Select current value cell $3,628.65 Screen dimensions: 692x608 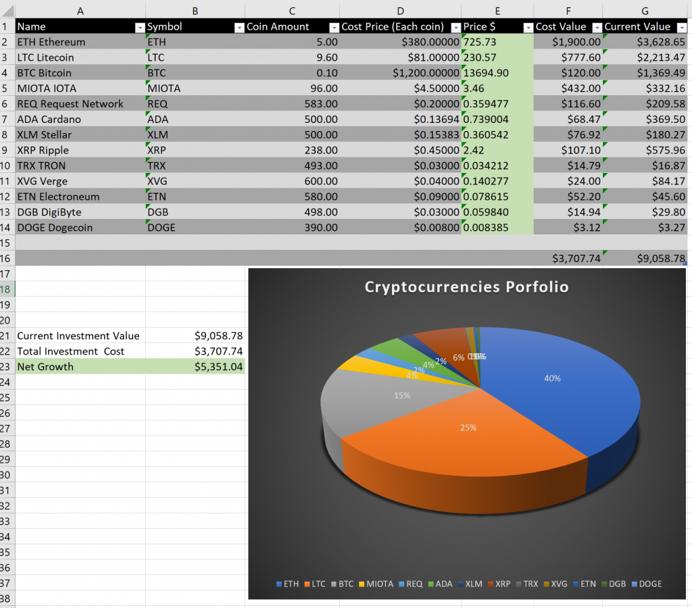[645, 42]
